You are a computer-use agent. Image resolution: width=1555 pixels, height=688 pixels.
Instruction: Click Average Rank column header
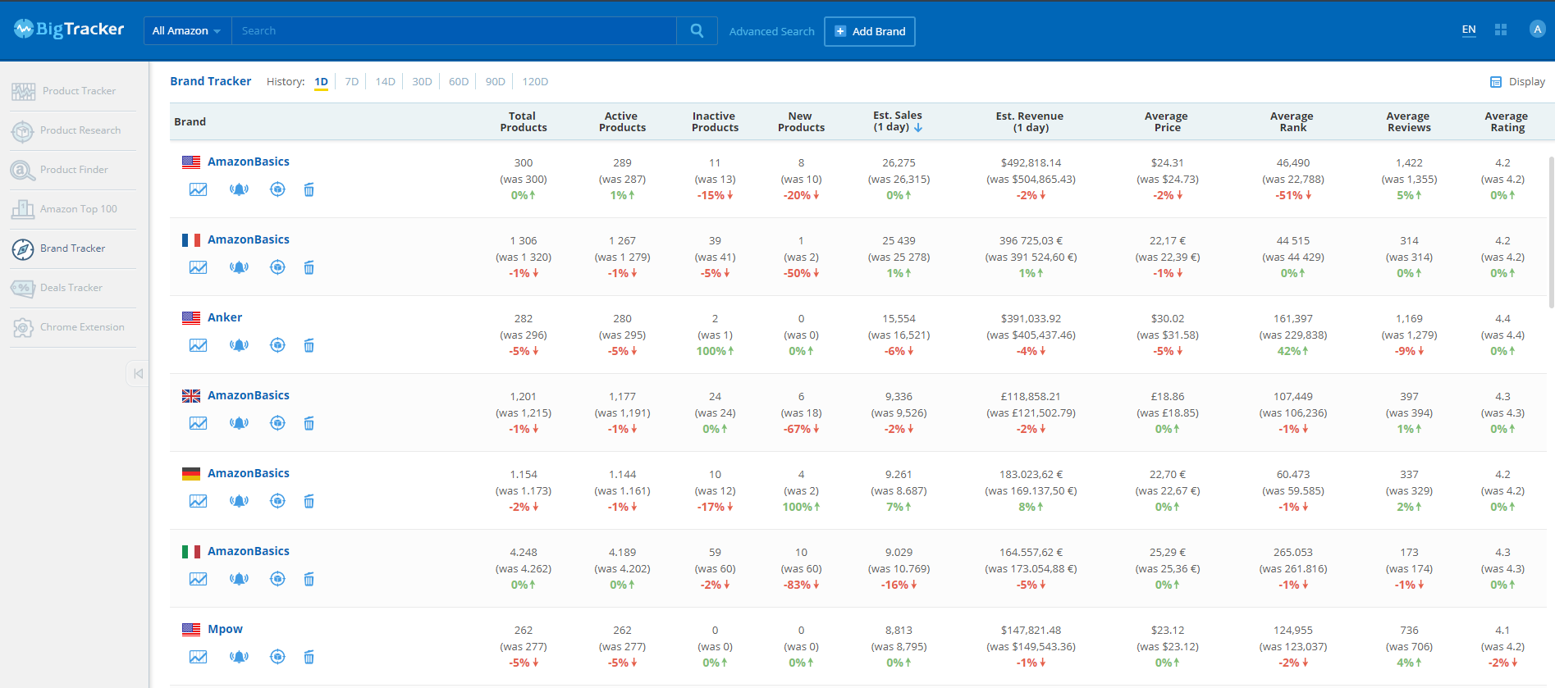tap(1292, 121)
